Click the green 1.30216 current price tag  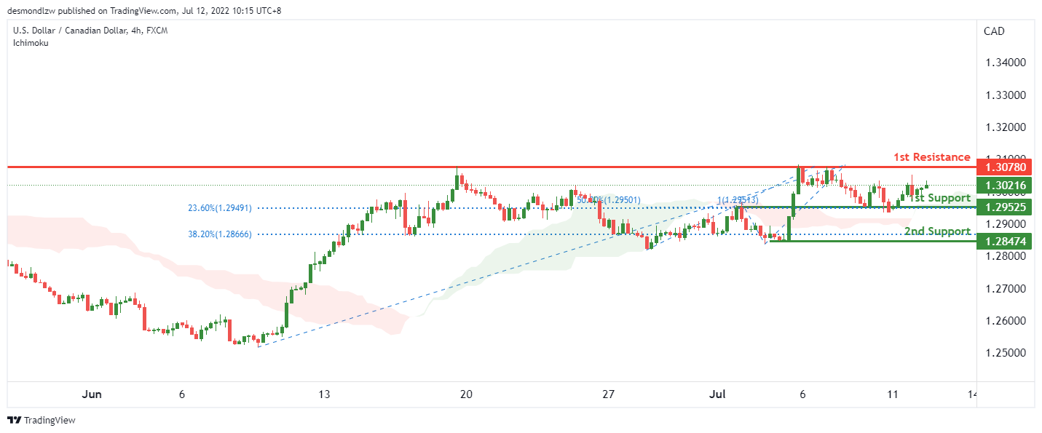tap(1005, 186)
